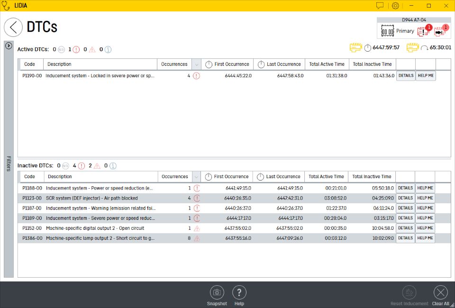Screen dimensions: 455x308
Task: Click the engine hours icon near 6447:59:57
Action: pos(355,48)
